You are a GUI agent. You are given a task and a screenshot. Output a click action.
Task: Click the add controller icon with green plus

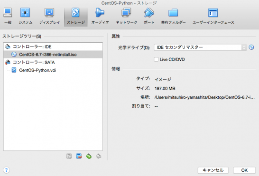(x=89, y=156)
